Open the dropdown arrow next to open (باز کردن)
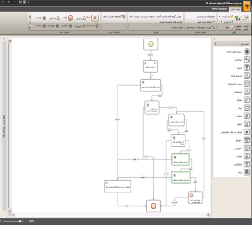The height and width of the screenshot is (225, 252). point(219,16)
